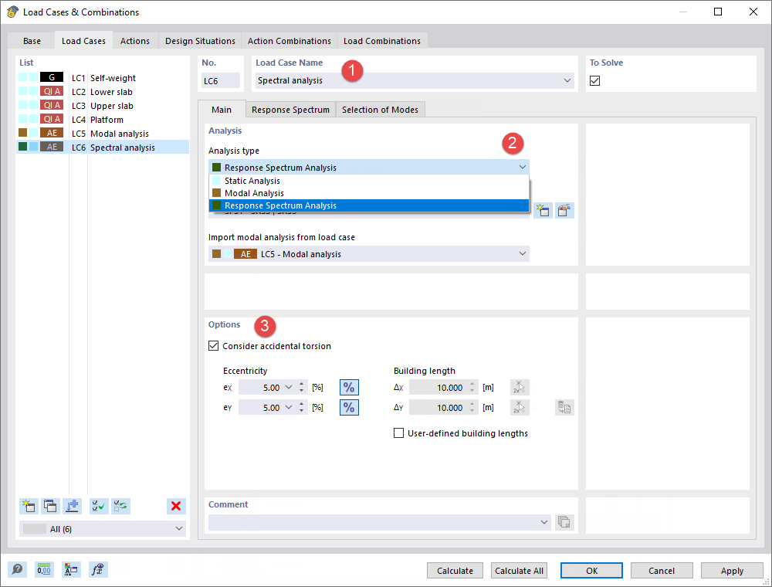The width and height of the screenshot is (772, 587).
Task: Click the orange AE swatch for LC5
Action: 51,133
